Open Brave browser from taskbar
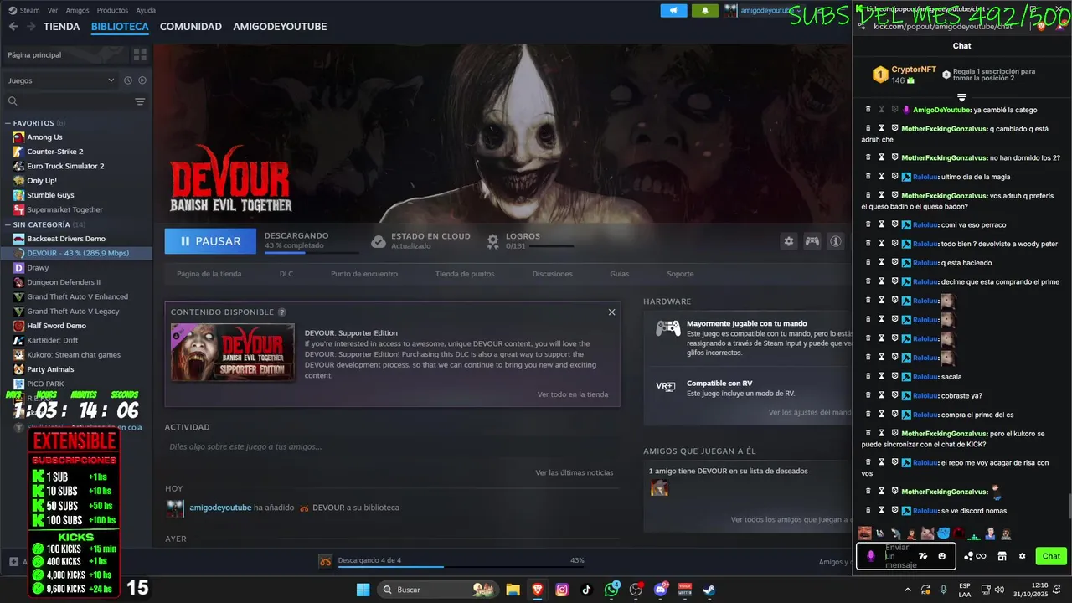1072x603 pixels. 538,590
